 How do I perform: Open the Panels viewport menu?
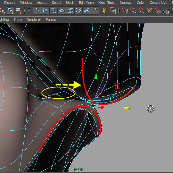coord(51,20)
